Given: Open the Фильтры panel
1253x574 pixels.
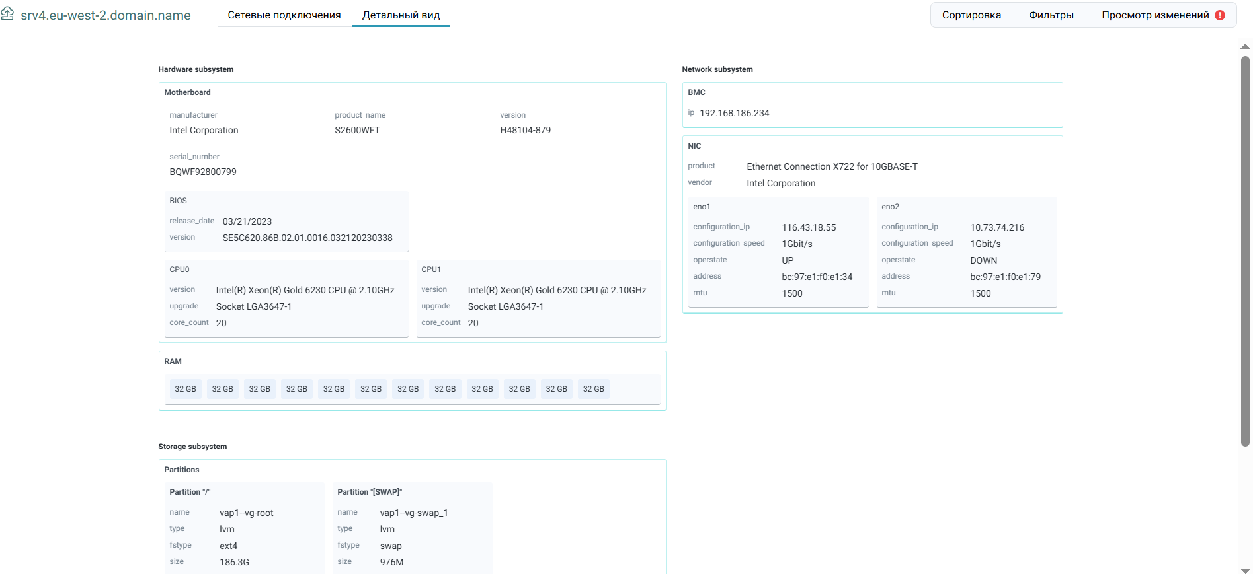Looking at the screenshot, I should pos(1051,15).
